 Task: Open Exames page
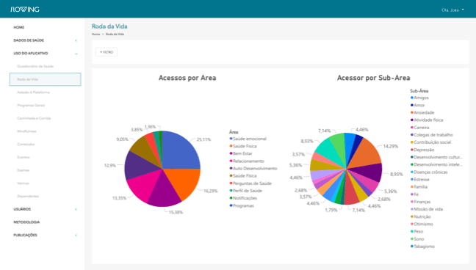click(24, 170)
